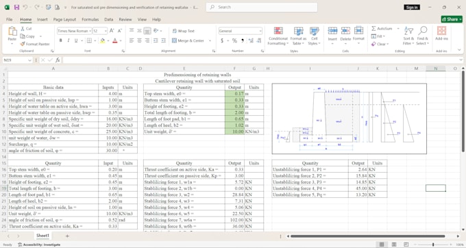Click the Insert cells icon
This screenshot has width=466, height=248.
point(332,31)
